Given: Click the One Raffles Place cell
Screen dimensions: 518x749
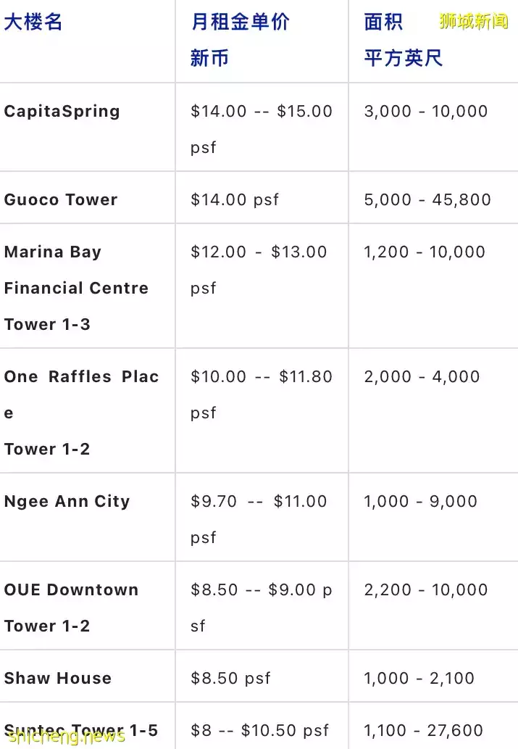Looking at the screenshot, I should click(x=81, y=413).
